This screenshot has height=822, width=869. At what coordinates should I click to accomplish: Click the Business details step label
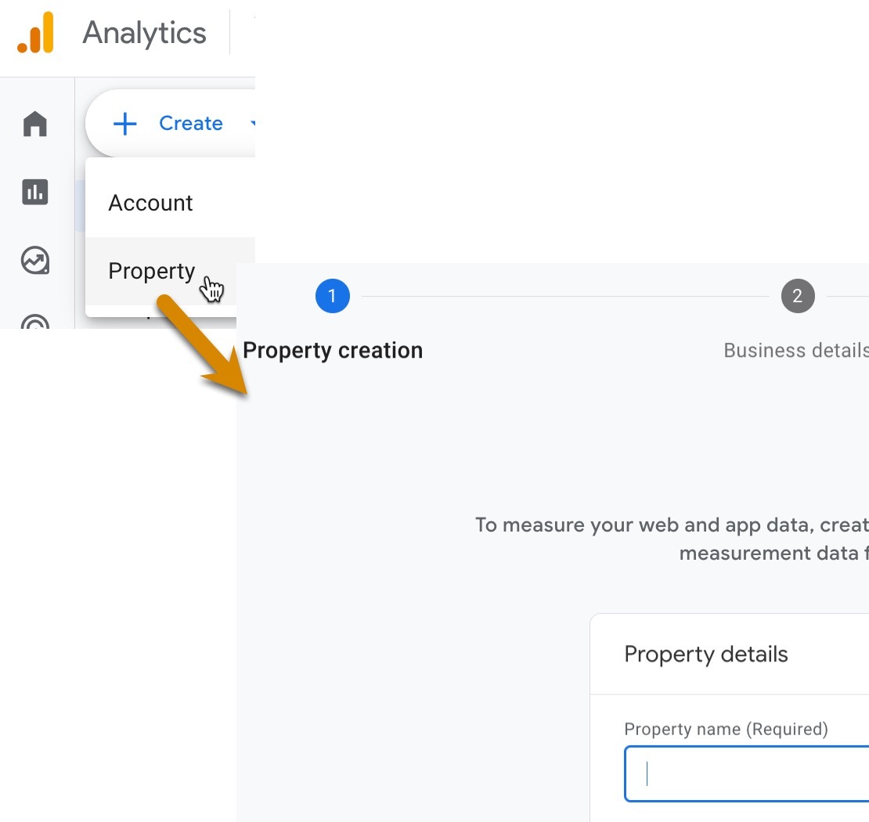796,350
